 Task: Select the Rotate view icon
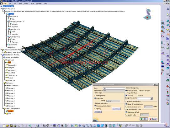(x=83, y=126)
